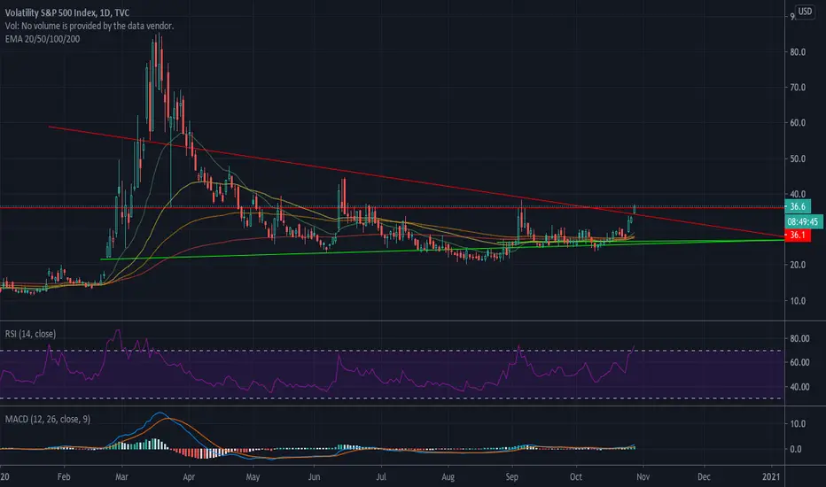Screen dimensions: 826x487
Task: Click the volume indicator notice text
Action: pyautogui.click(x=89, y=26)
